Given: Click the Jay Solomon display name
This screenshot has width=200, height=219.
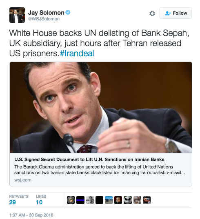Looking at the screenshot, I should pos(46,13).
